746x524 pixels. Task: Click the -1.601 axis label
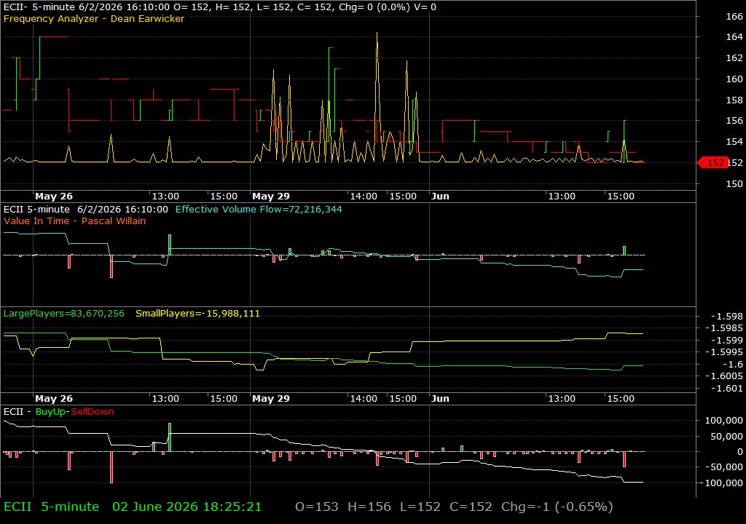(x=726, y=388)
